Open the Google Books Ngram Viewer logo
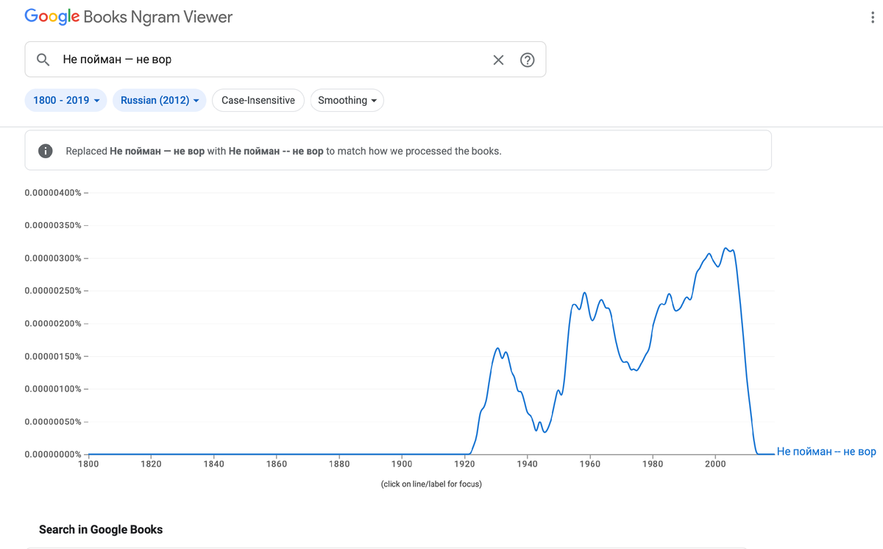 pos(128,17)
